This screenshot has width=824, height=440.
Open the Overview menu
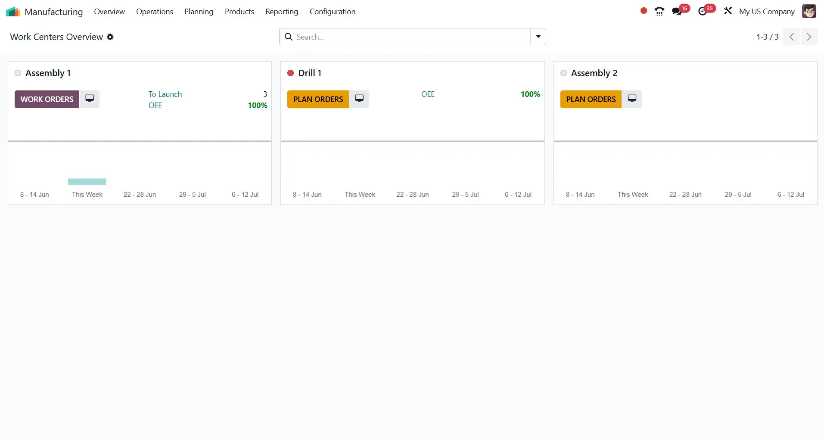[109, 12]
